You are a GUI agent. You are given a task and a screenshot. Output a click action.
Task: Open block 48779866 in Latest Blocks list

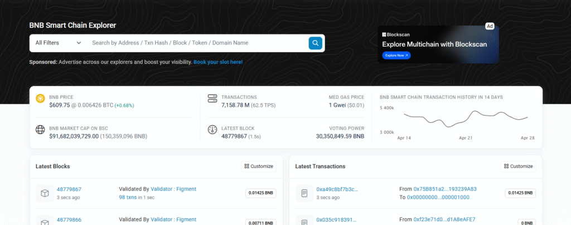69,219
